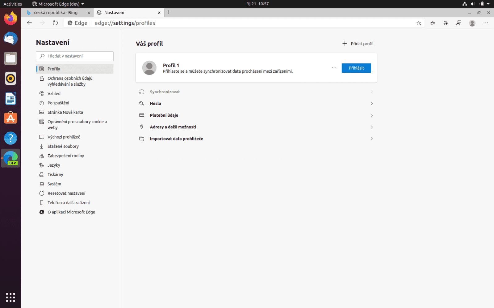
Task: Click the toolbar profile avatar icon
Action: 472,23
